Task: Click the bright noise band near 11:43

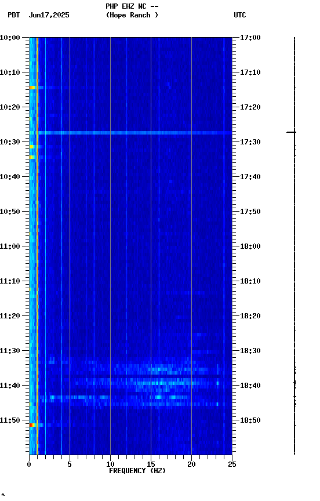Action: (x=115, y=397)
